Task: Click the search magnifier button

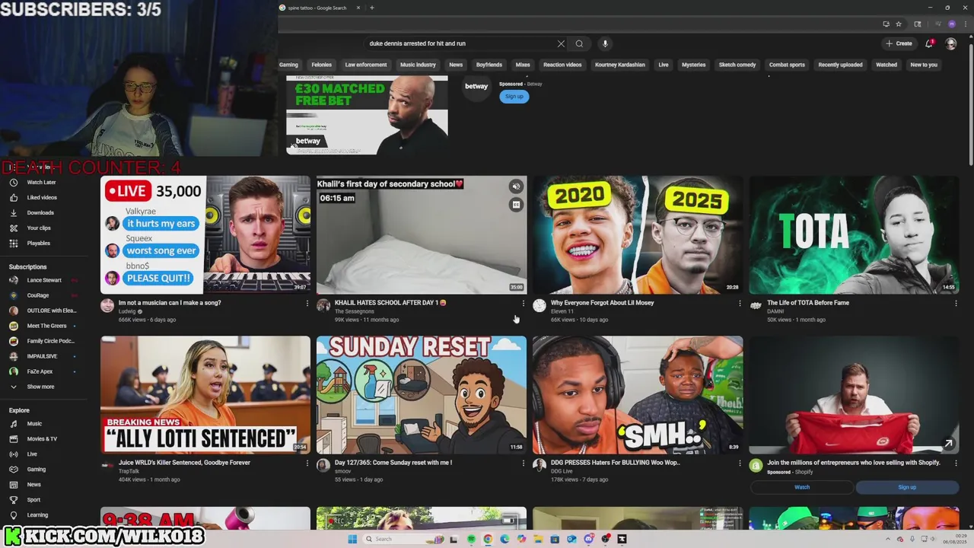Action: pos(579,43)
